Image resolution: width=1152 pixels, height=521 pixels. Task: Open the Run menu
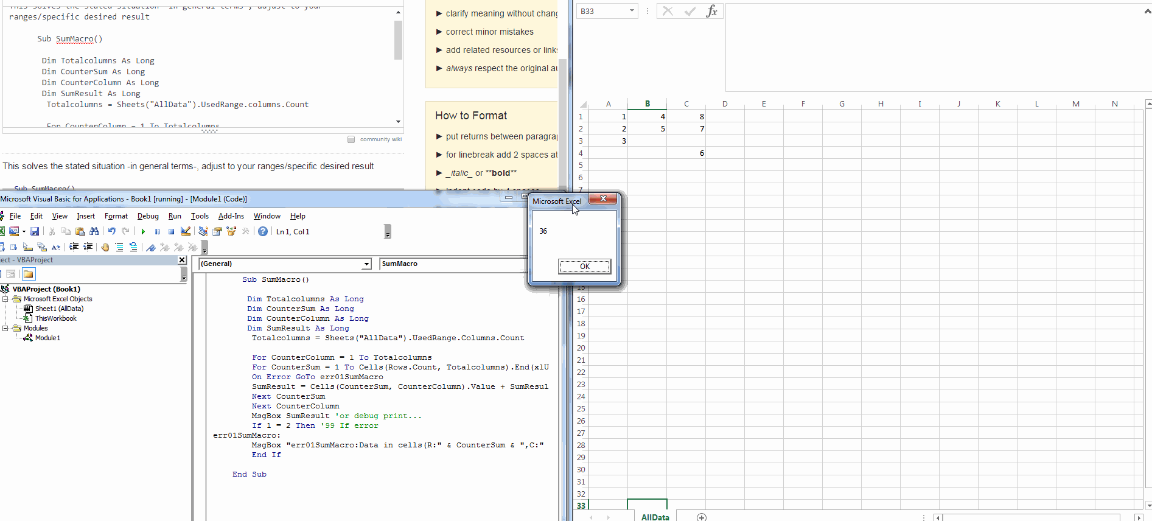175,216
